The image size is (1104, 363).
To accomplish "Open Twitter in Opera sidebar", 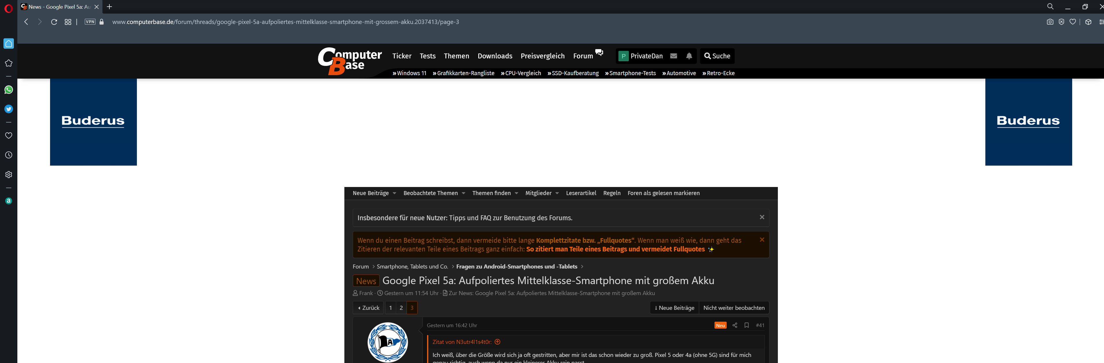I will point(9,109).
